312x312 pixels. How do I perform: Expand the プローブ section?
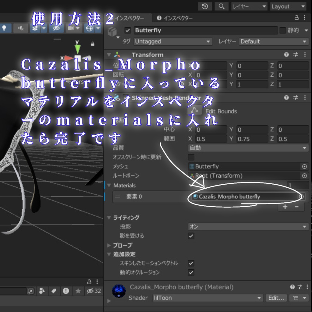(x=109, y=245)
